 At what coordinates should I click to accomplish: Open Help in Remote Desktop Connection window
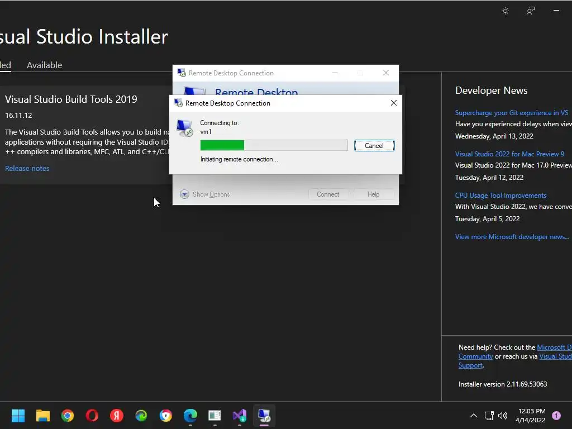tap(374, 194)
